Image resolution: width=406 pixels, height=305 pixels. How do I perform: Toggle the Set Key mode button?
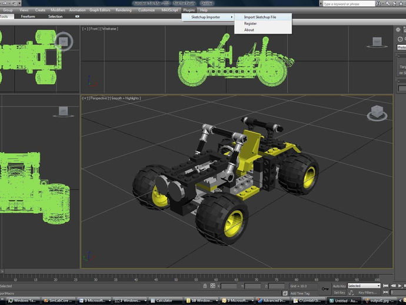339,293
